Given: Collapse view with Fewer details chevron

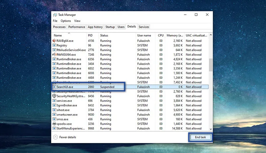Looking at the screenshot, I should click(x=56, y=137).
